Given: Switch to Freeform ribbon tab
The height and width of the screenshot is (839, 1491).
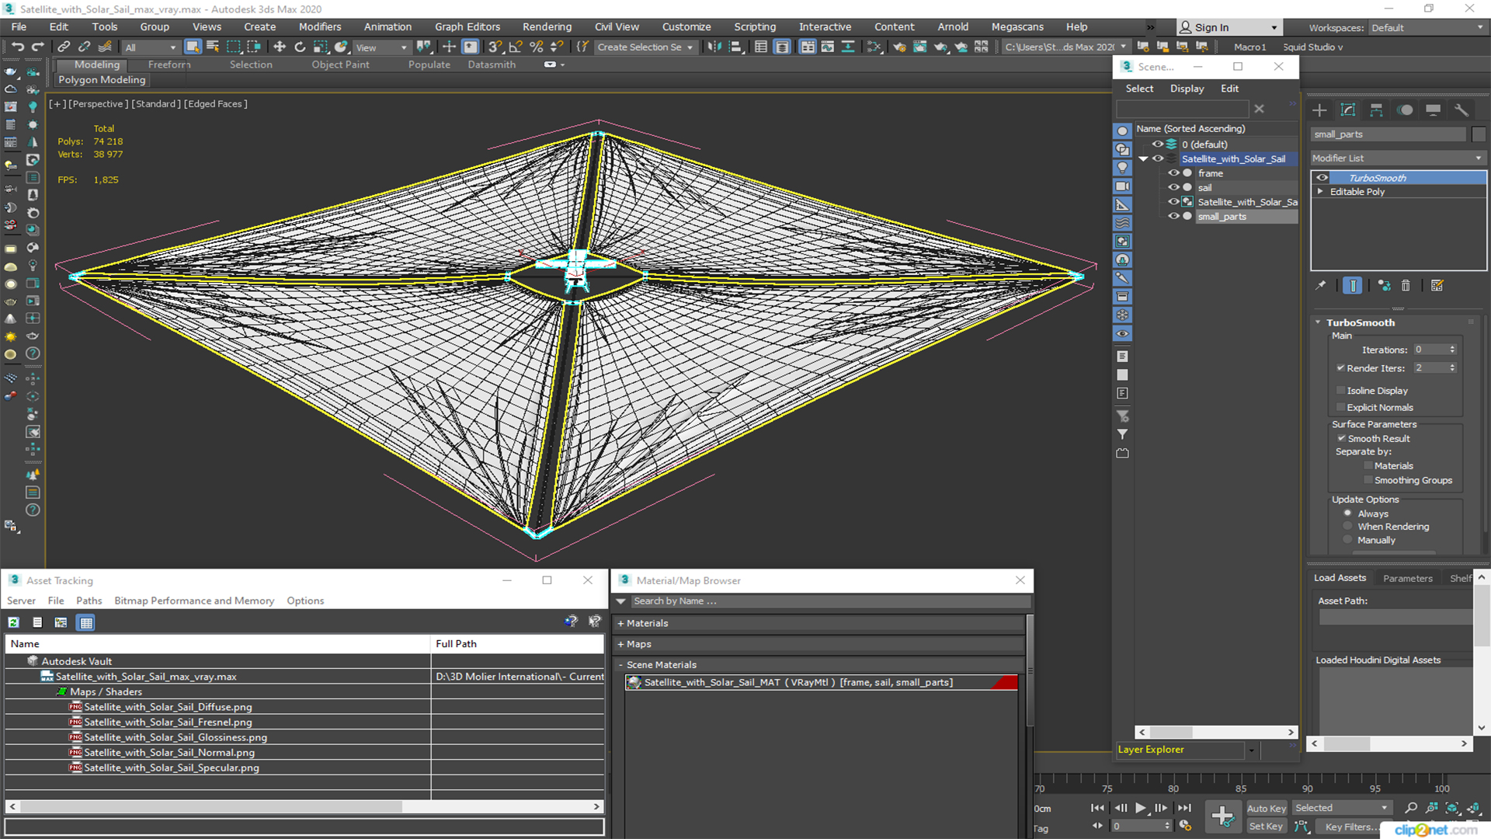Looking at the screenshot, I should click(x=169, y=64).
